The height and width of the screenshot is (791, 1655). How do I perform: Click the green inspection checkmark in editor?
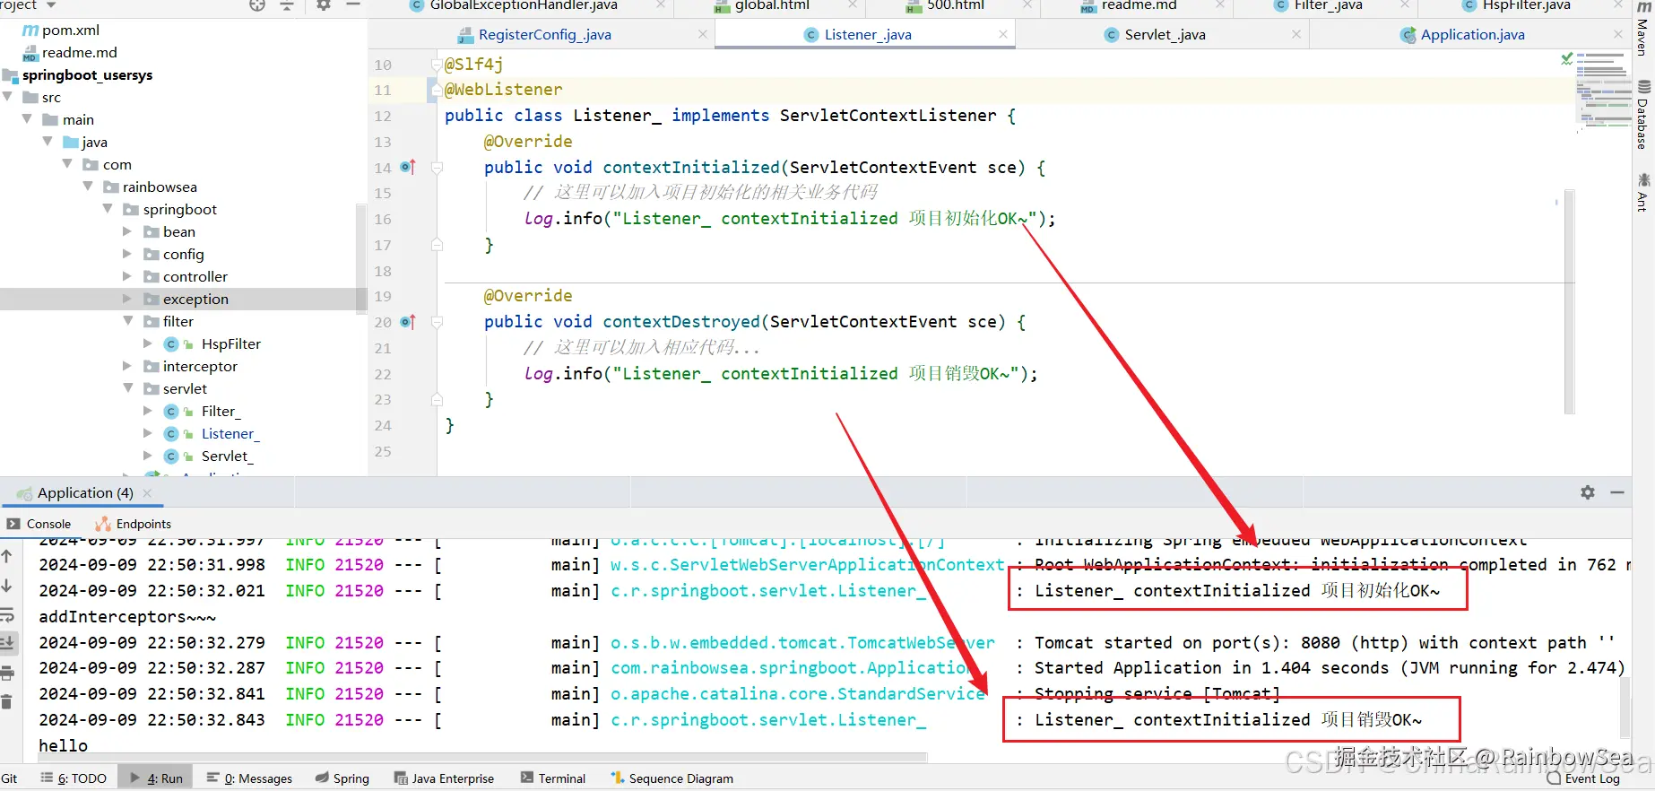pos(1566,59)
